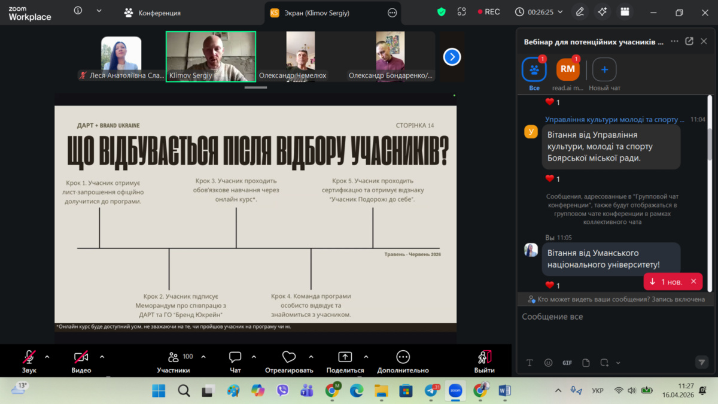Expand audio options arrow next to Звук
This screenshot has width=718, height=404.
coord(47,357)
